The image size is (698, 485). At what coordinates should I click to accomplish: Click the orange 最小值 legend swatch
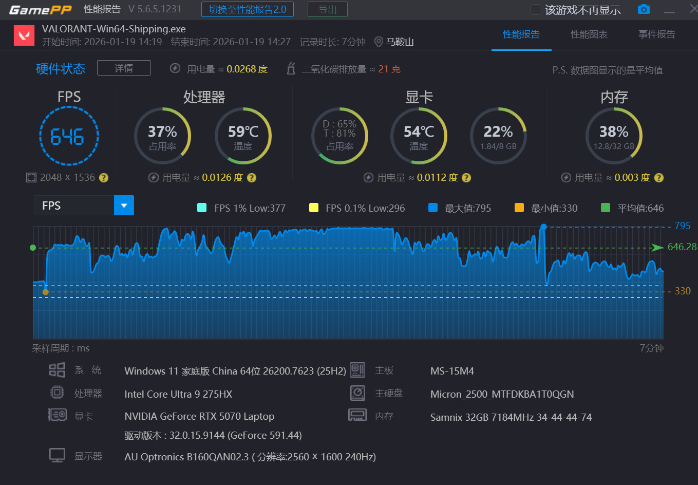click(x=519, y=208)
